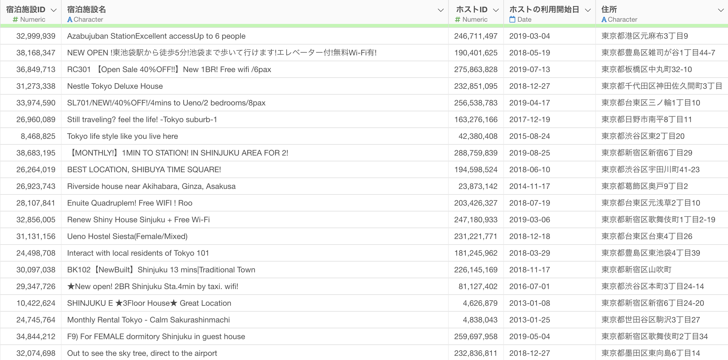
Task: Click host ID 246,711,497
Action: pyautogui.click(x=476, y=36)
